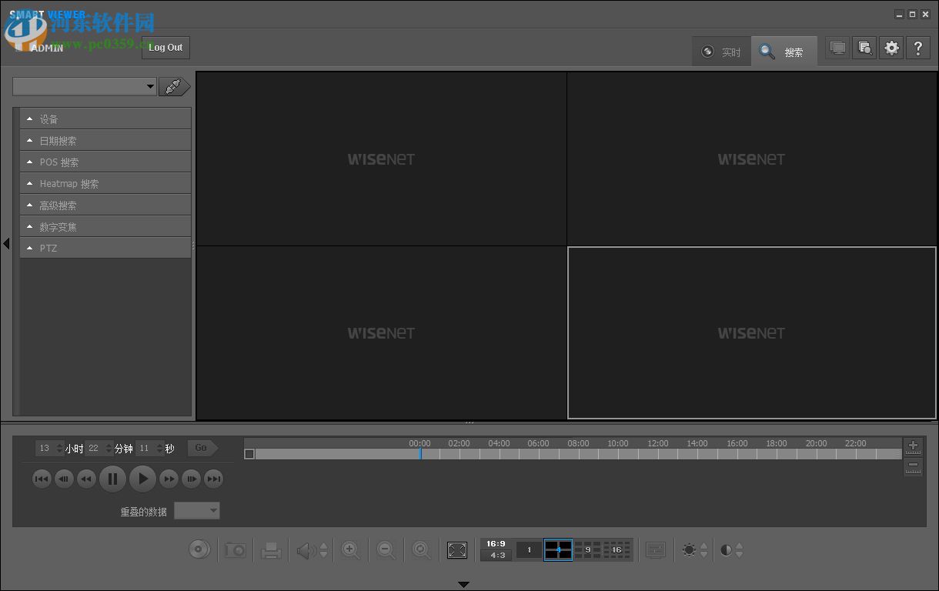Click the zoom in magnifier icon
The width and height of the screenshot is (939, 591).
click(350, 550)
